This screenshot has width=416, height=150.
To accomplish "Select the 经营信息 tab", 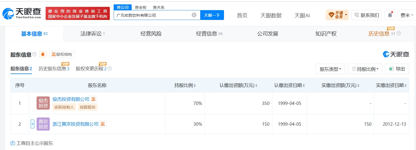I will pyautogui.click(x=209, y=34).
